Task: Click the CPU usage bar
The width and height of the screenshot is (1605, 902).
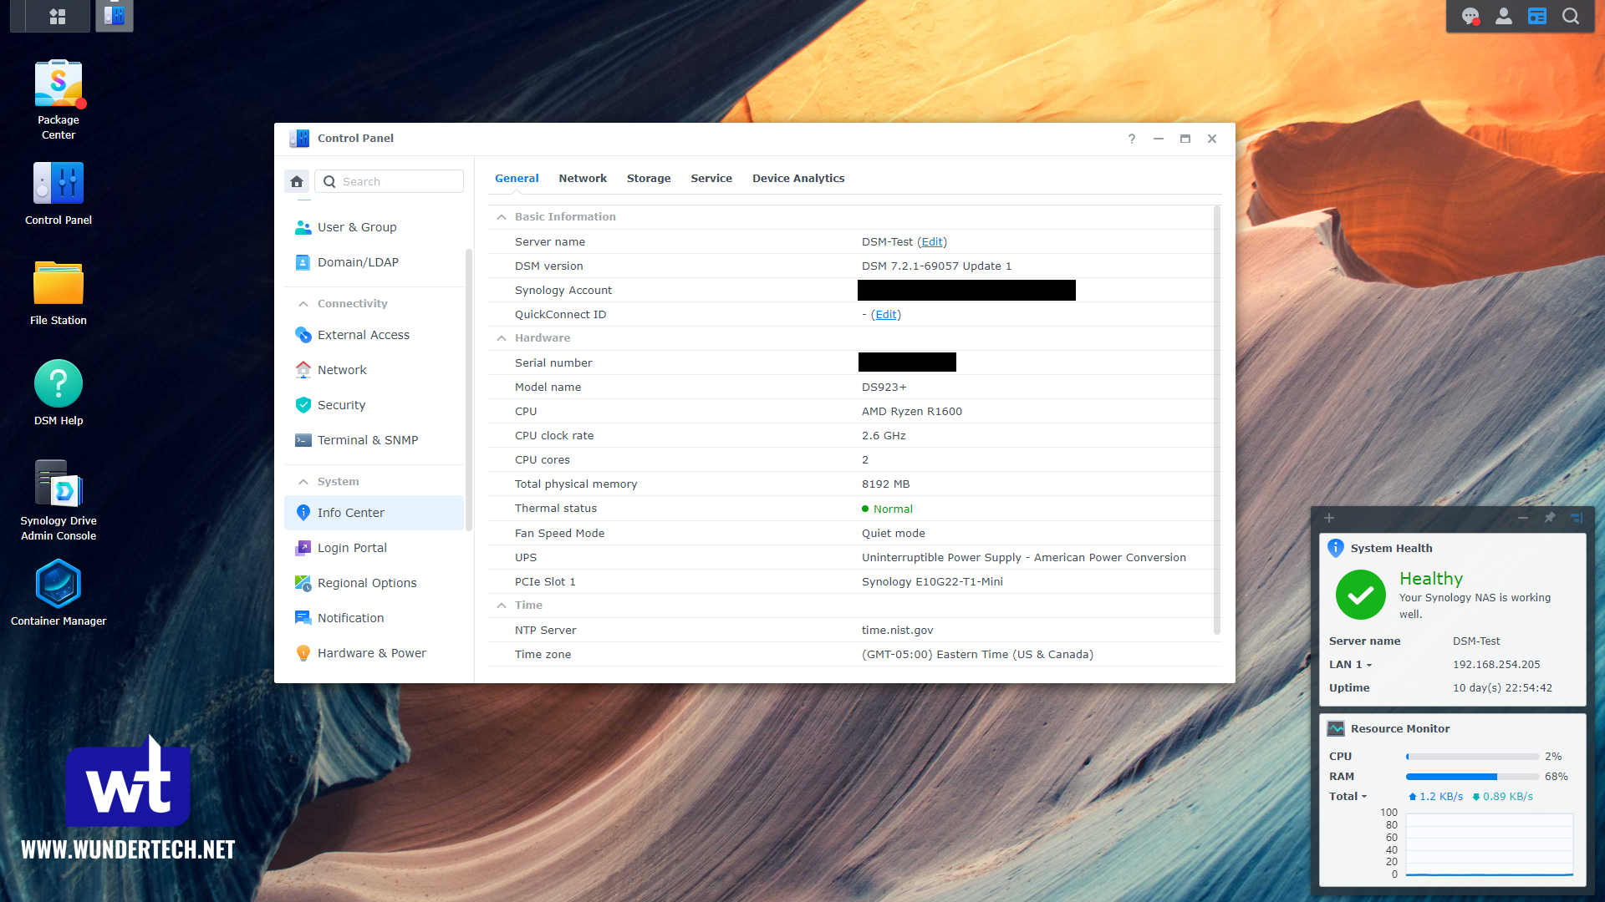Action: [x=1472, y=757]
